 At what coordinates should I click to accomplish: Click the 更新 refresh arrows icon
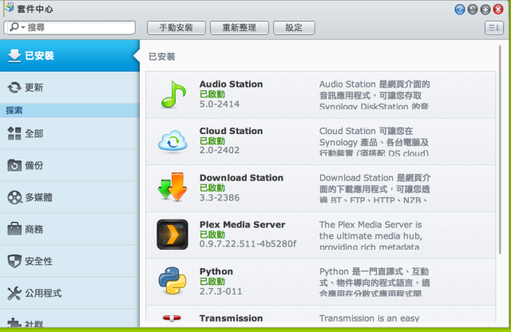tap(14, 87)
